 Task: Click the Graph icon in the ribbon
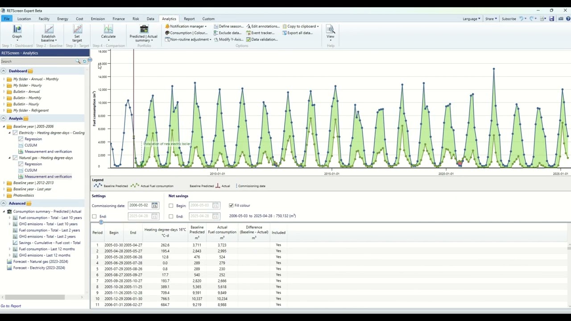click(17, 29)
